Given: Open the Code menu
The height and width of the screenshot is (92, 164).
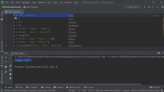Looking at the screenshot, I should point(34,2).
